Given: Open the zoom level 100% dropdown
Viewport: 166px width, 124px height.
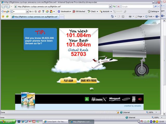Looking at the screenshot, I should [x=152, y=112].
